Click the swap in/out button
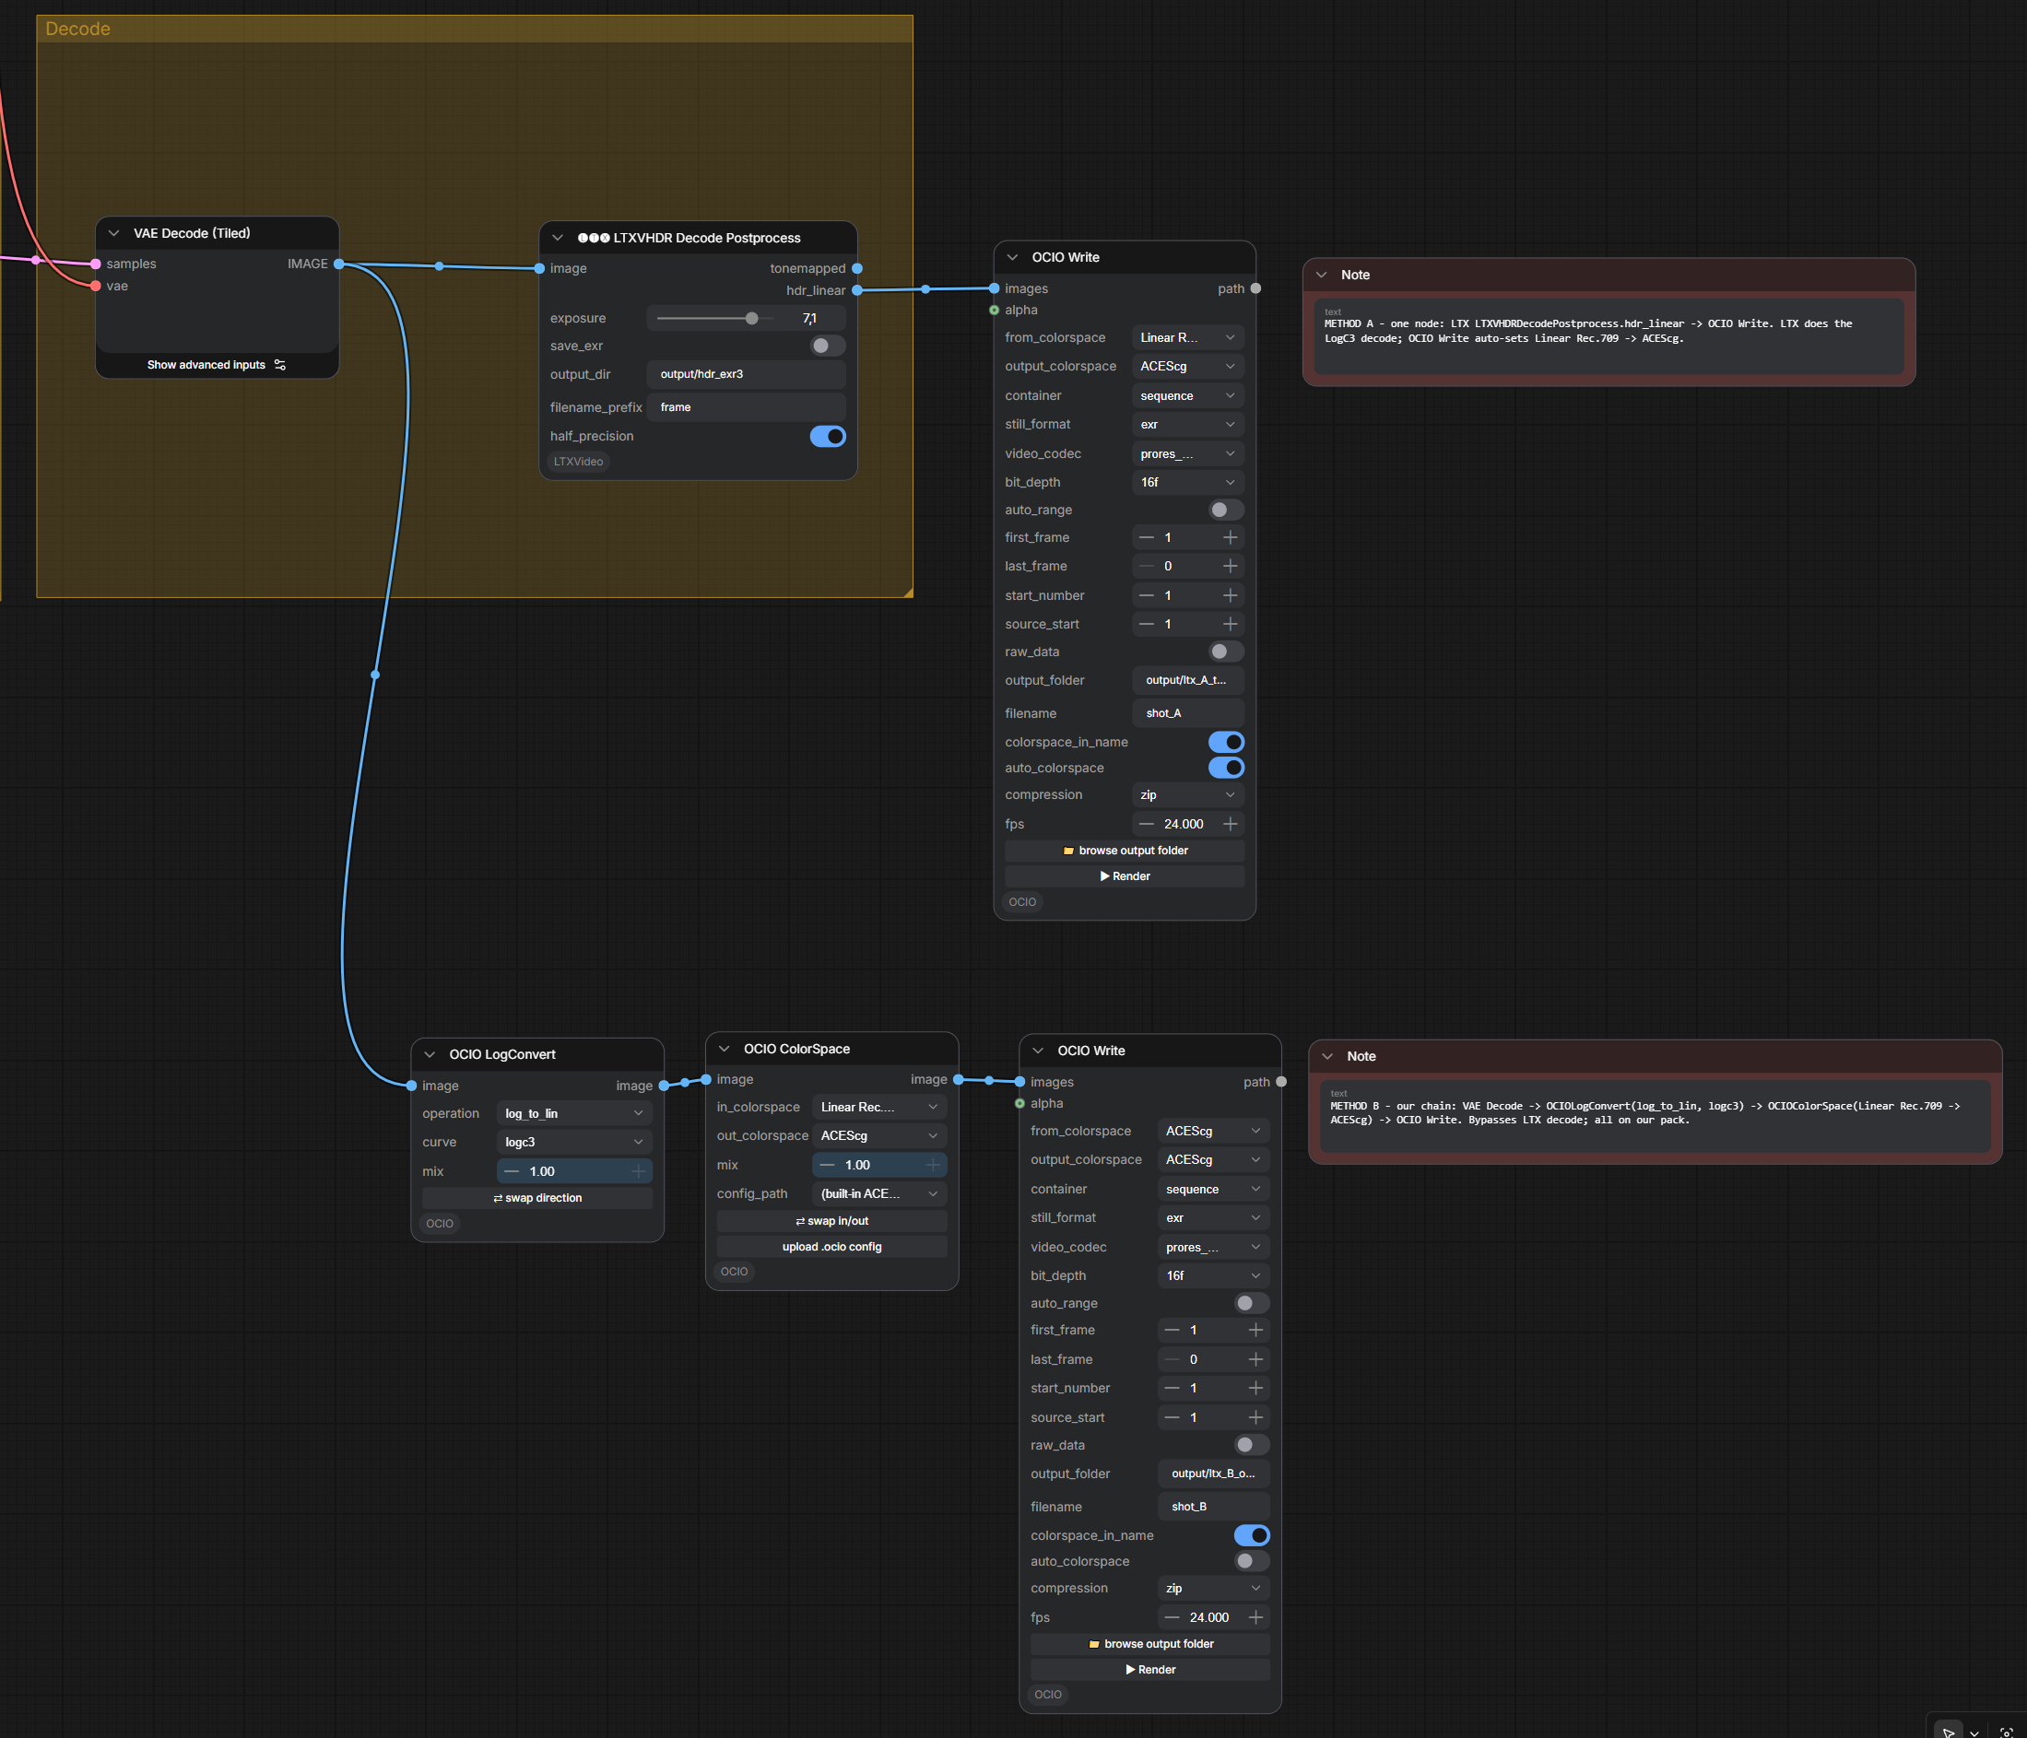2027x1738 pixels. [x=831, y=1221]
